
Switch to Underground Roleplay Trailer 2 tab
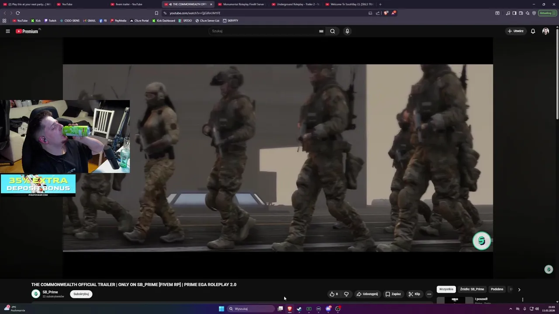pos(296,4)
